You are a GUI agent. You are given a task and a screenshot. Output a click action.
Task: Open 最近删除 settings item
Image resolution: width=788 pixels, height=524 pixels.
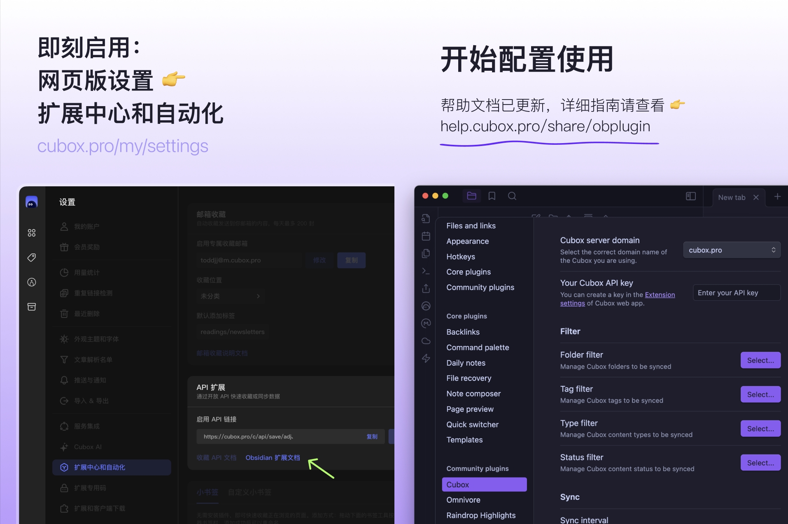click(112, 314)
